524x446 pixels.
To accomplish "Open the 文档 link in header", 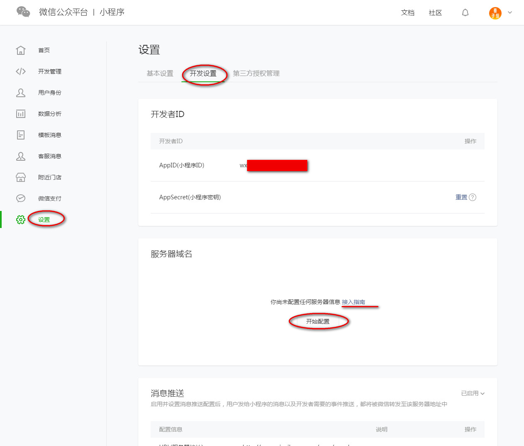I will pyautogui.click(x=408, y=13).
